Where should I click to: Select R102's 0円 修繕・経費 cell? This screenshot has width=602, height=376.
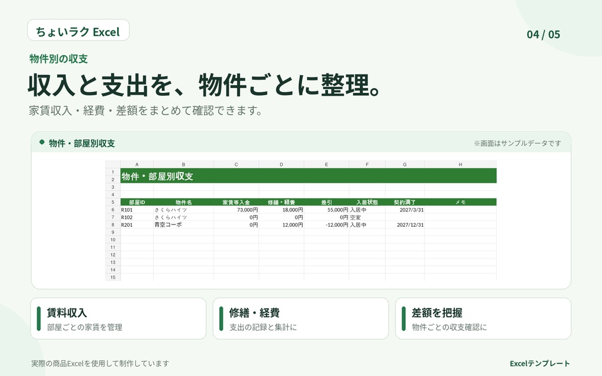[281, 217]
